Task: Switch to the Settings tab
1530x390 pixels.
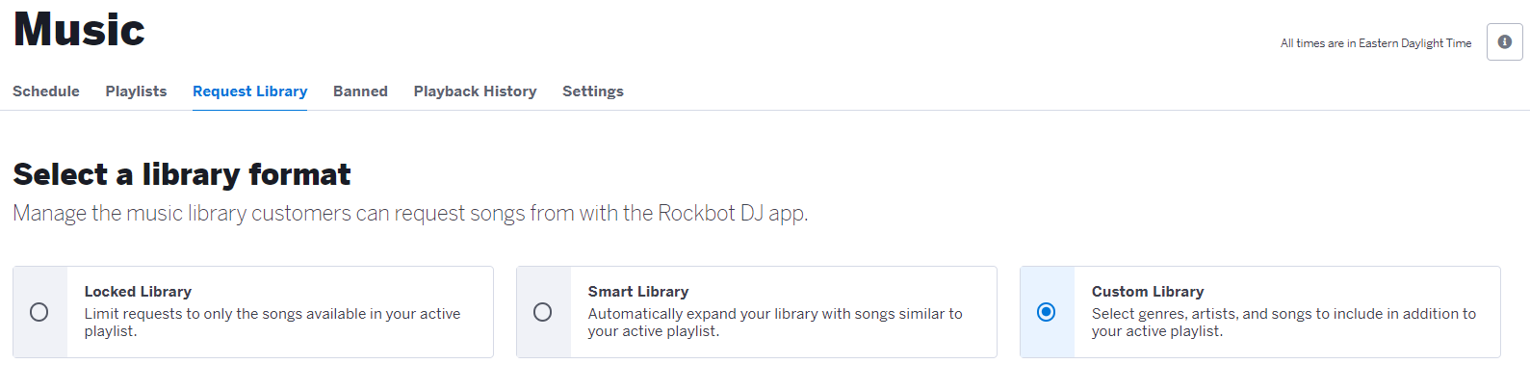Action: 593,91
